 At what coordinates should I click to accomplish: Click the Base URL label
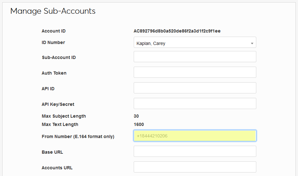[52, 152]
